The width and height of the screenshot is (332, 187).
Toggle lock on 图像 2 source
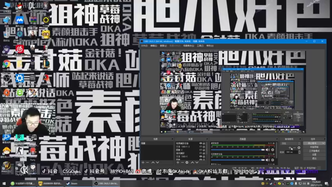tap(204, 150)
